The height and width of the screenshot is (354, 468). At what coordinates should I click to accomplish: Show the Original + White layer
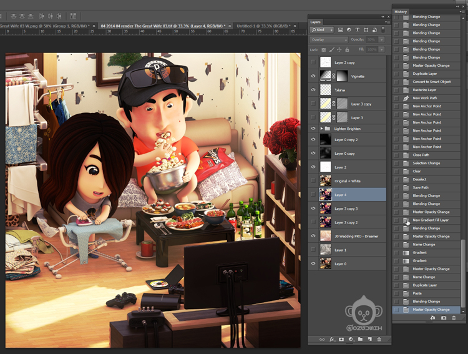pos(313,180)
